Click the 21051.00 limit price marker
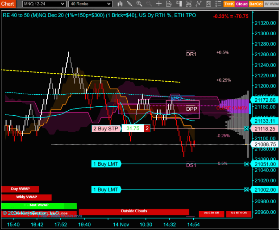This screenshot has height=230, width=279. coord(265,164)
